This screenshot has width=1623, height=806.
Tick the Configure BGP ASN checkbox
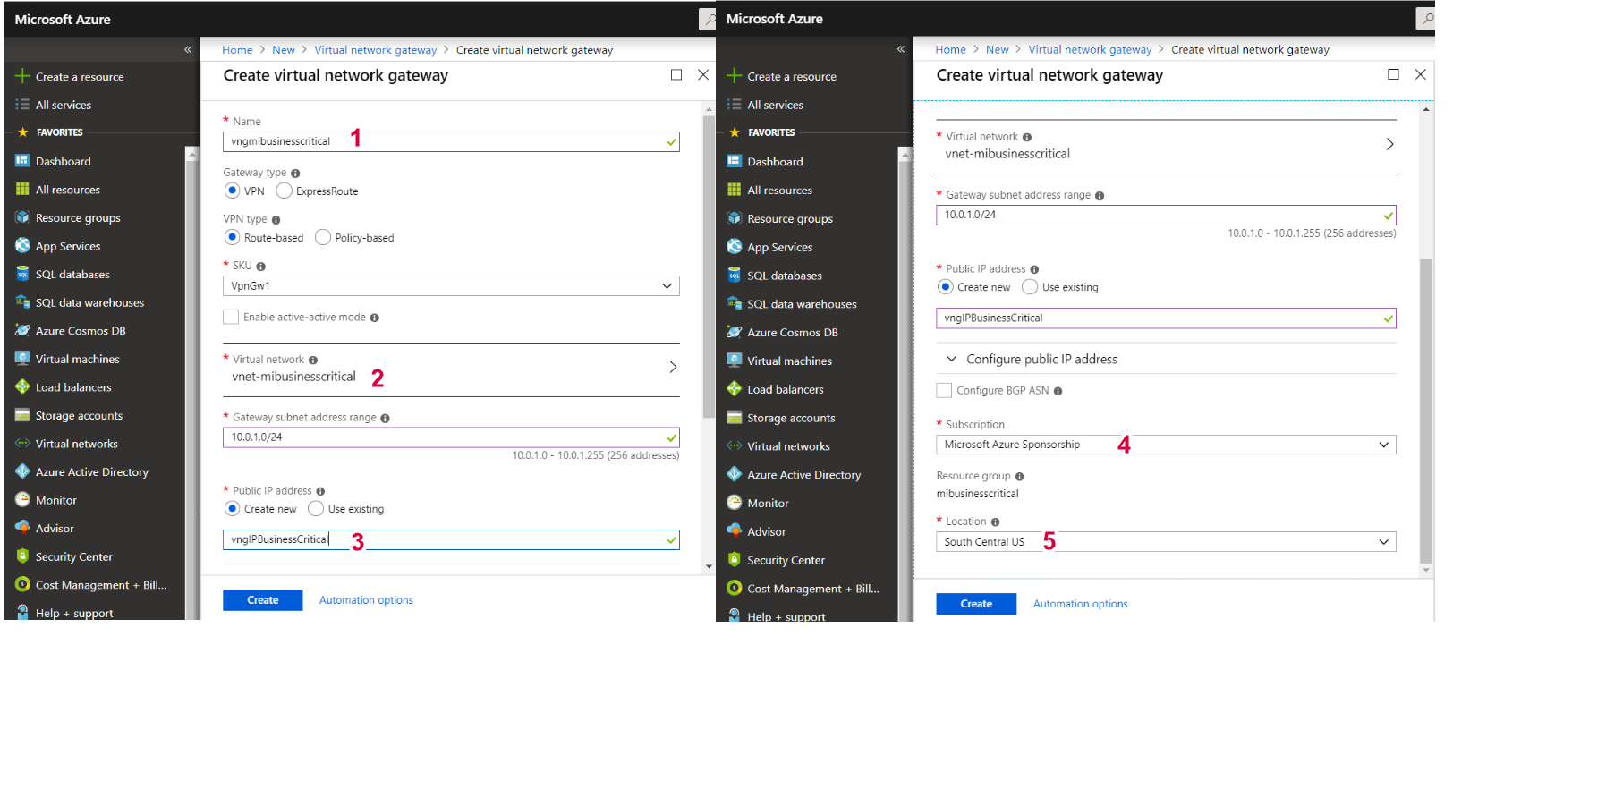click(944, 391)
